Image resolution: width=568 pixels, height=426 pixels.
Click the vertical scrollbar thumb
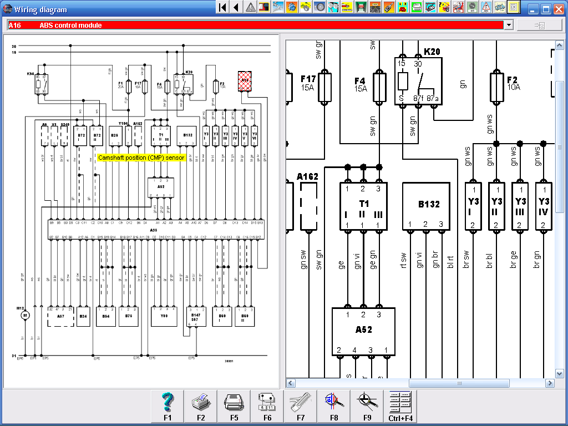559,147
